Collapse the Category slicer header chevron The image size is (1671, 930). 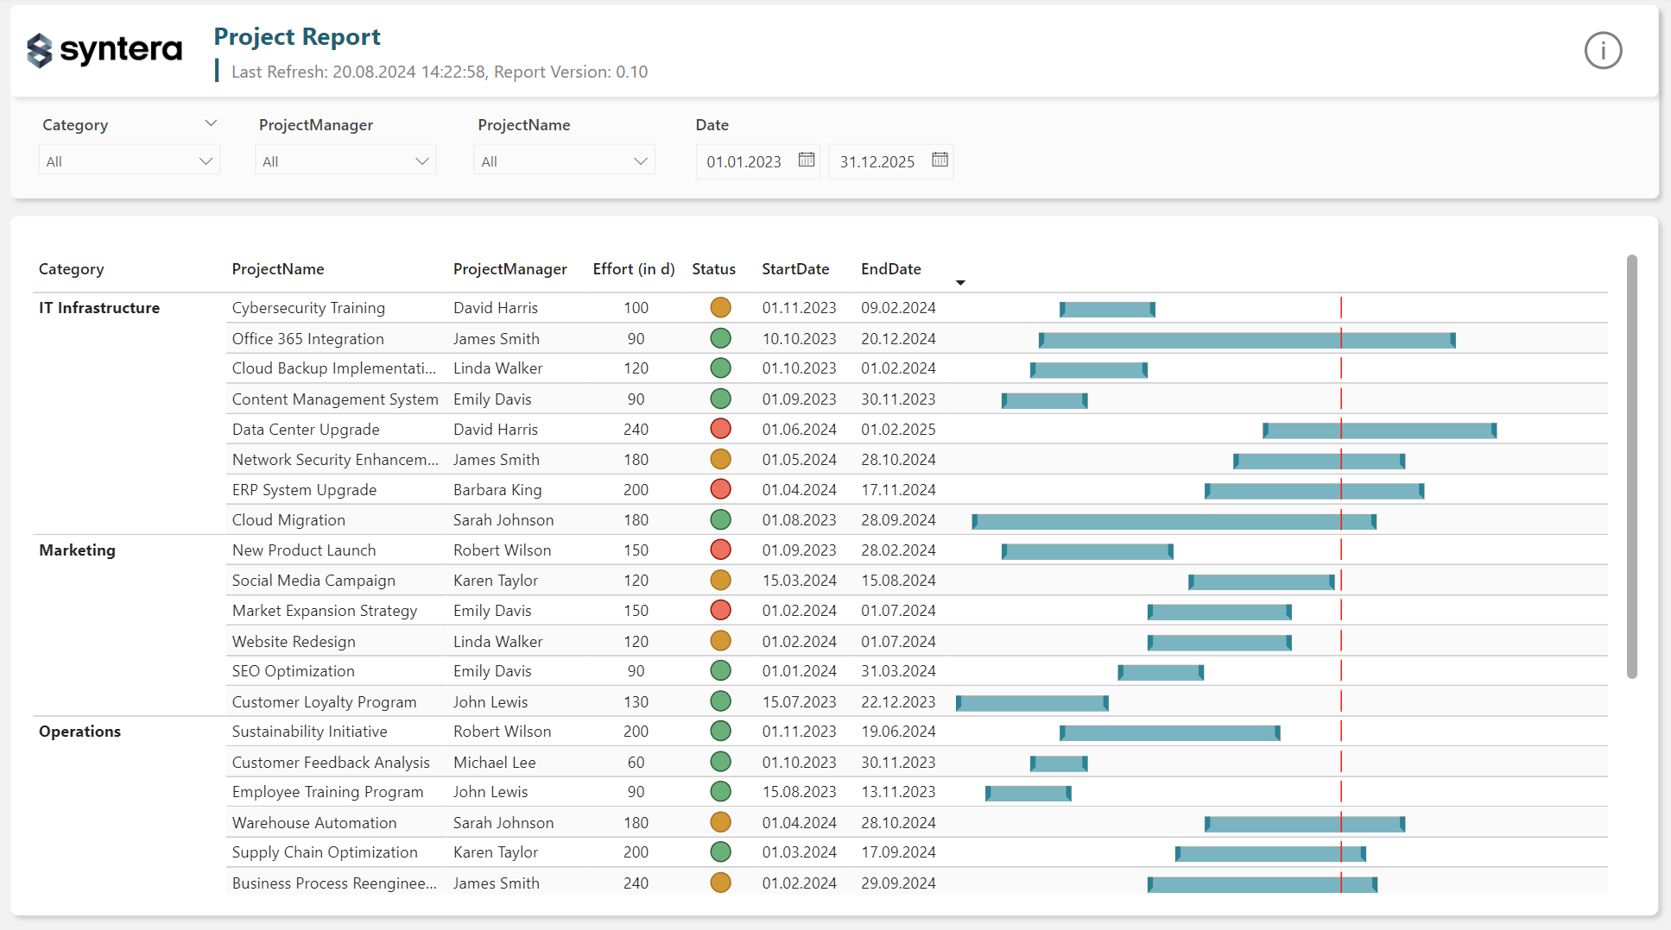point(212,123)
